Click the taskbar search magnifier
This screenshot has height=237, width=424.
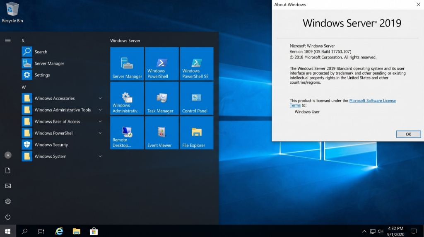click(x=24, y=231)
